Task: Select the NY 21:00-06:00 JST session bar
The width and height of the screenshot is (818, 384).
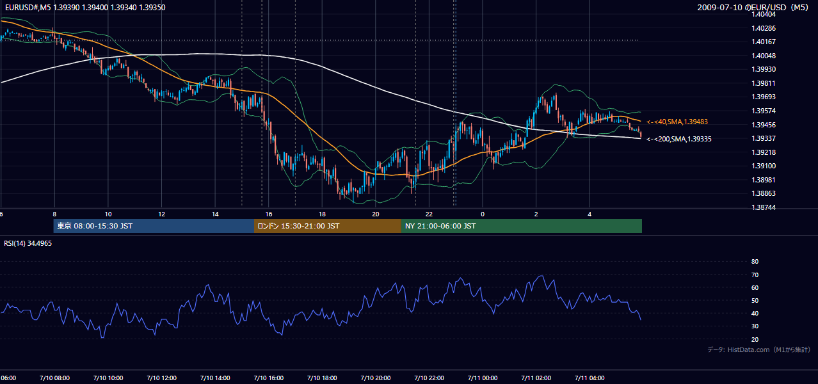Action: pyautogui.click(x=522, y=226)
